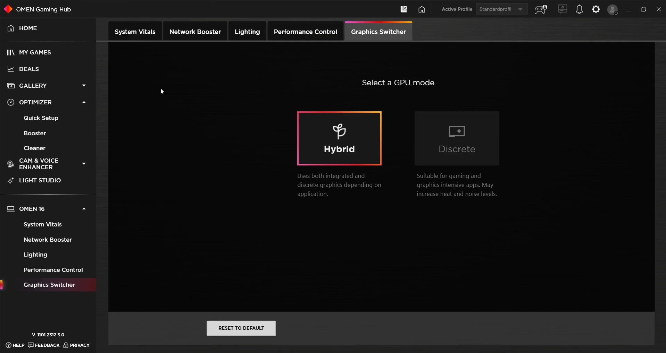Screen dimensions: 666x353
Task: Open the Home view via house icon
Action: point(422,9)
